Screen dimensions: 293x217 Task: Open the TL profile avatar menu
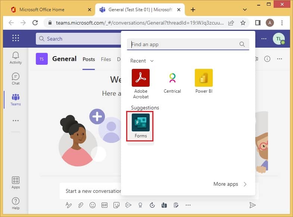278,39
